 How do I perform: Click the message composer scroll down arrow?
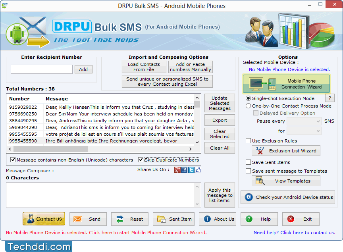coord(197,204)
